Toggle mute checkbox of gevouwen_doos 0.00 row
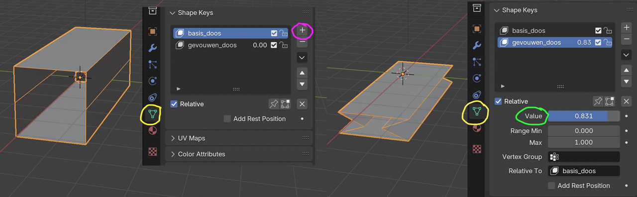637x197 pixels. (x=274, y=45)
